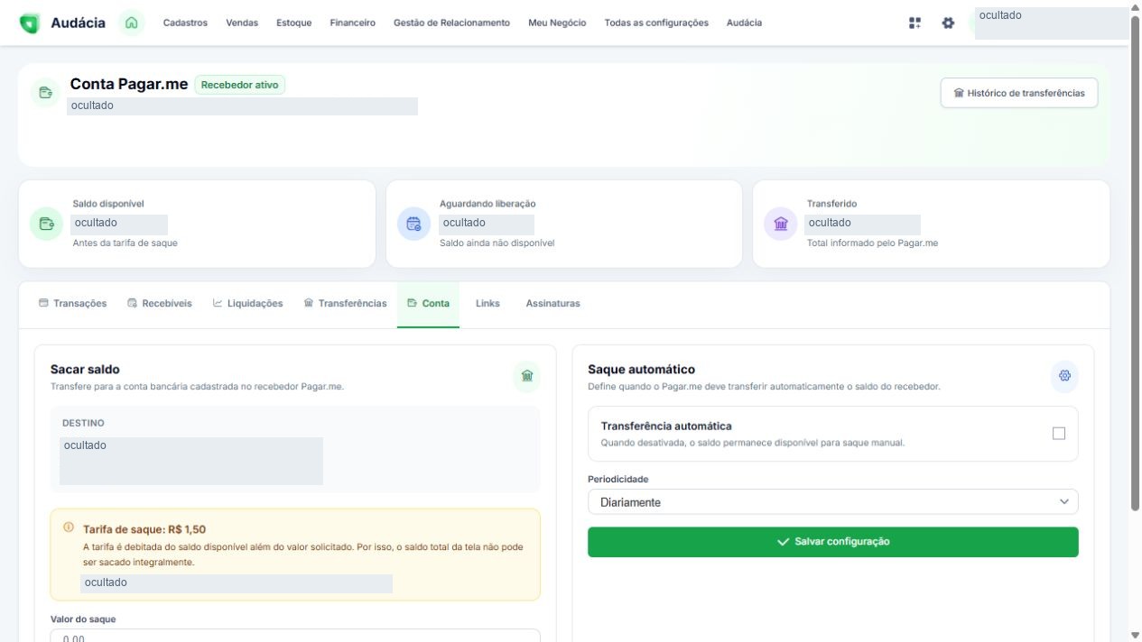Screen dimensions: 1142x642
Task: Open the apps grid icon in header
Action: coord(915,23)
